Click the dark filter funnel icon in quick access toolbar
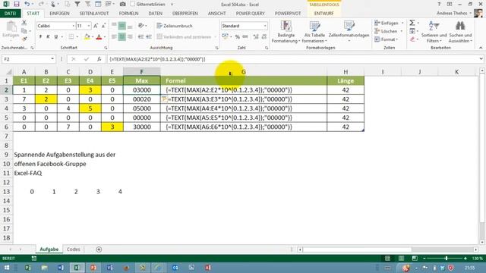Viewport: 486px width, 273px height. [77, 5]
